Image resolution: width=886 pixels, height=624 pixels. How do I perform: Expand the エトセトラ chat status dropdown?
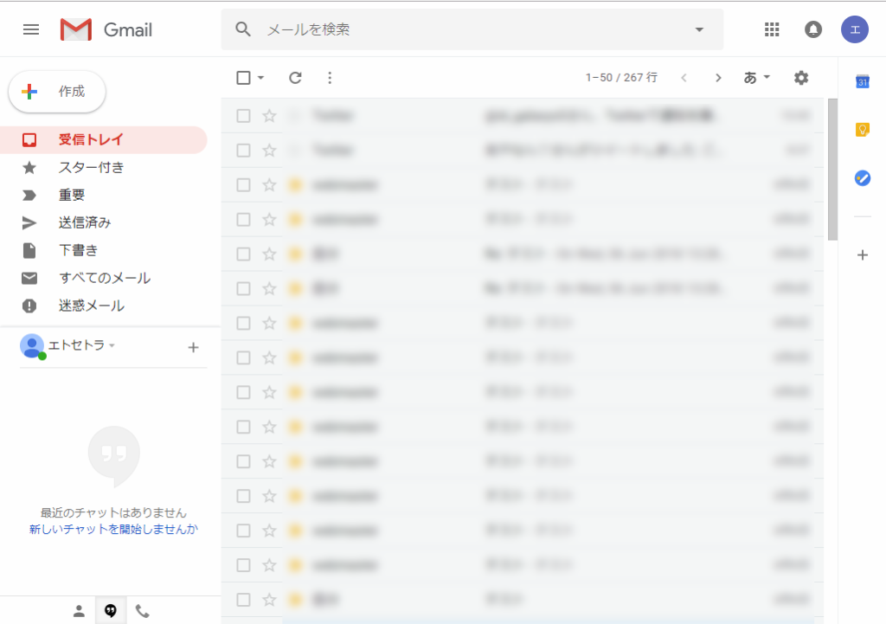pos(112,346)
